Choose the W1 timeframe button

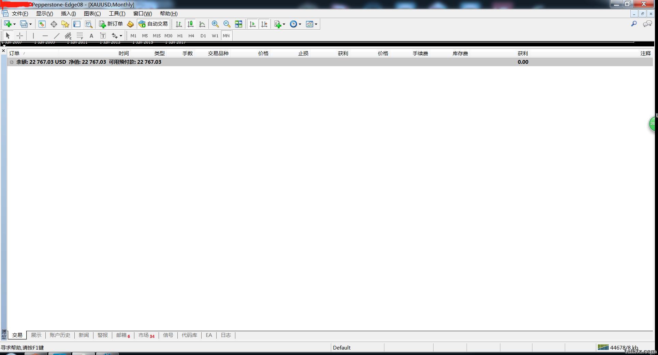point(215,35)
